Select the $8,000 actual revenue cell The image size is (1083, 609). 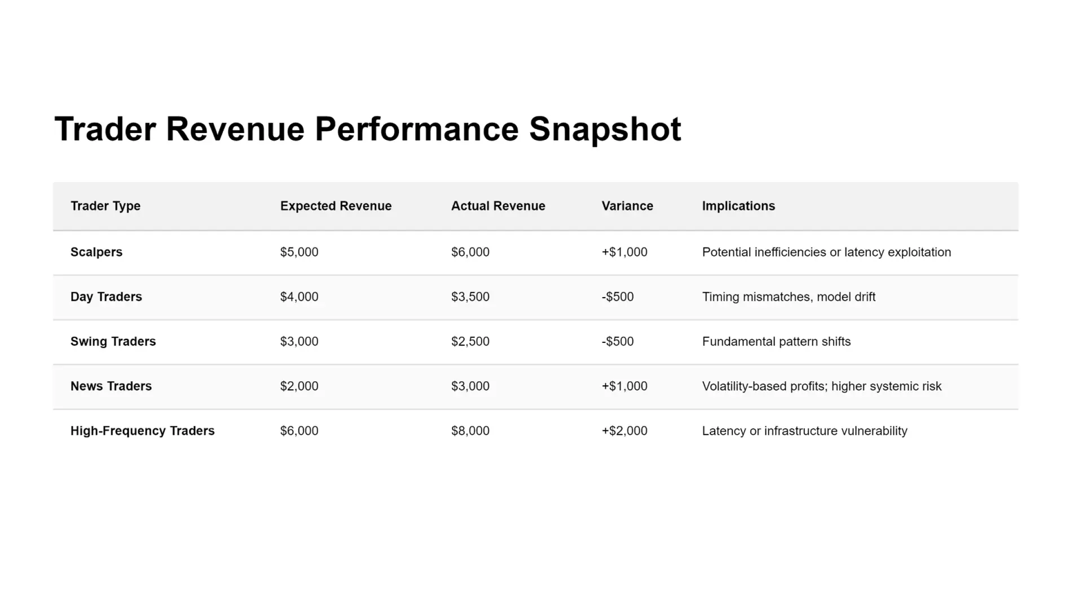pos(470,431)
